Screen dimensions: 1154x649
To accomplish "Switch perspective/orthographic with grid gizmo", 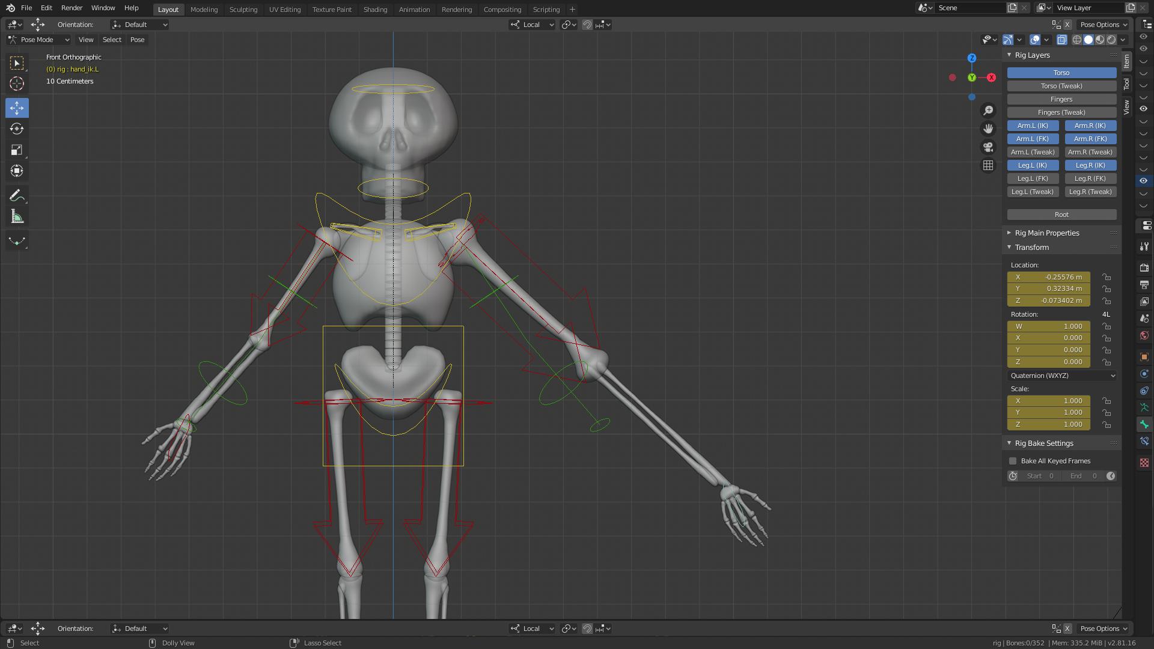I will tap(988, 165).
